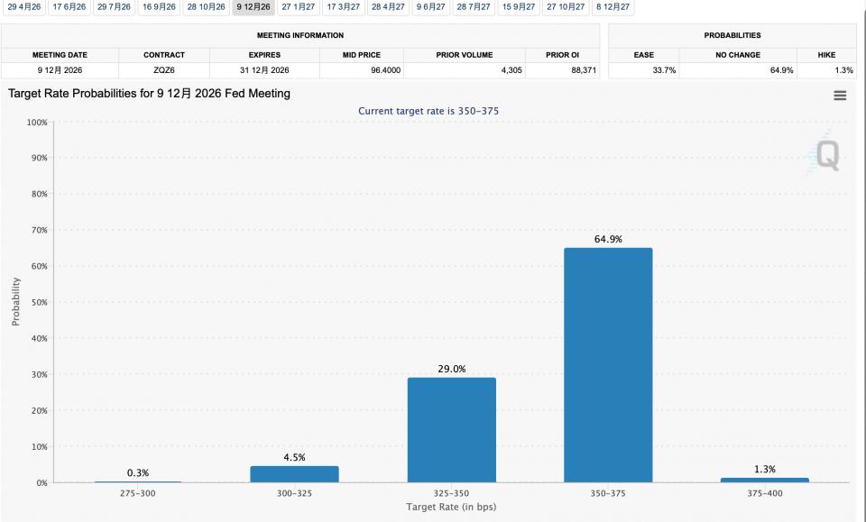
Task: Open the 9 6月27 meeting tab
Action: 430,7
